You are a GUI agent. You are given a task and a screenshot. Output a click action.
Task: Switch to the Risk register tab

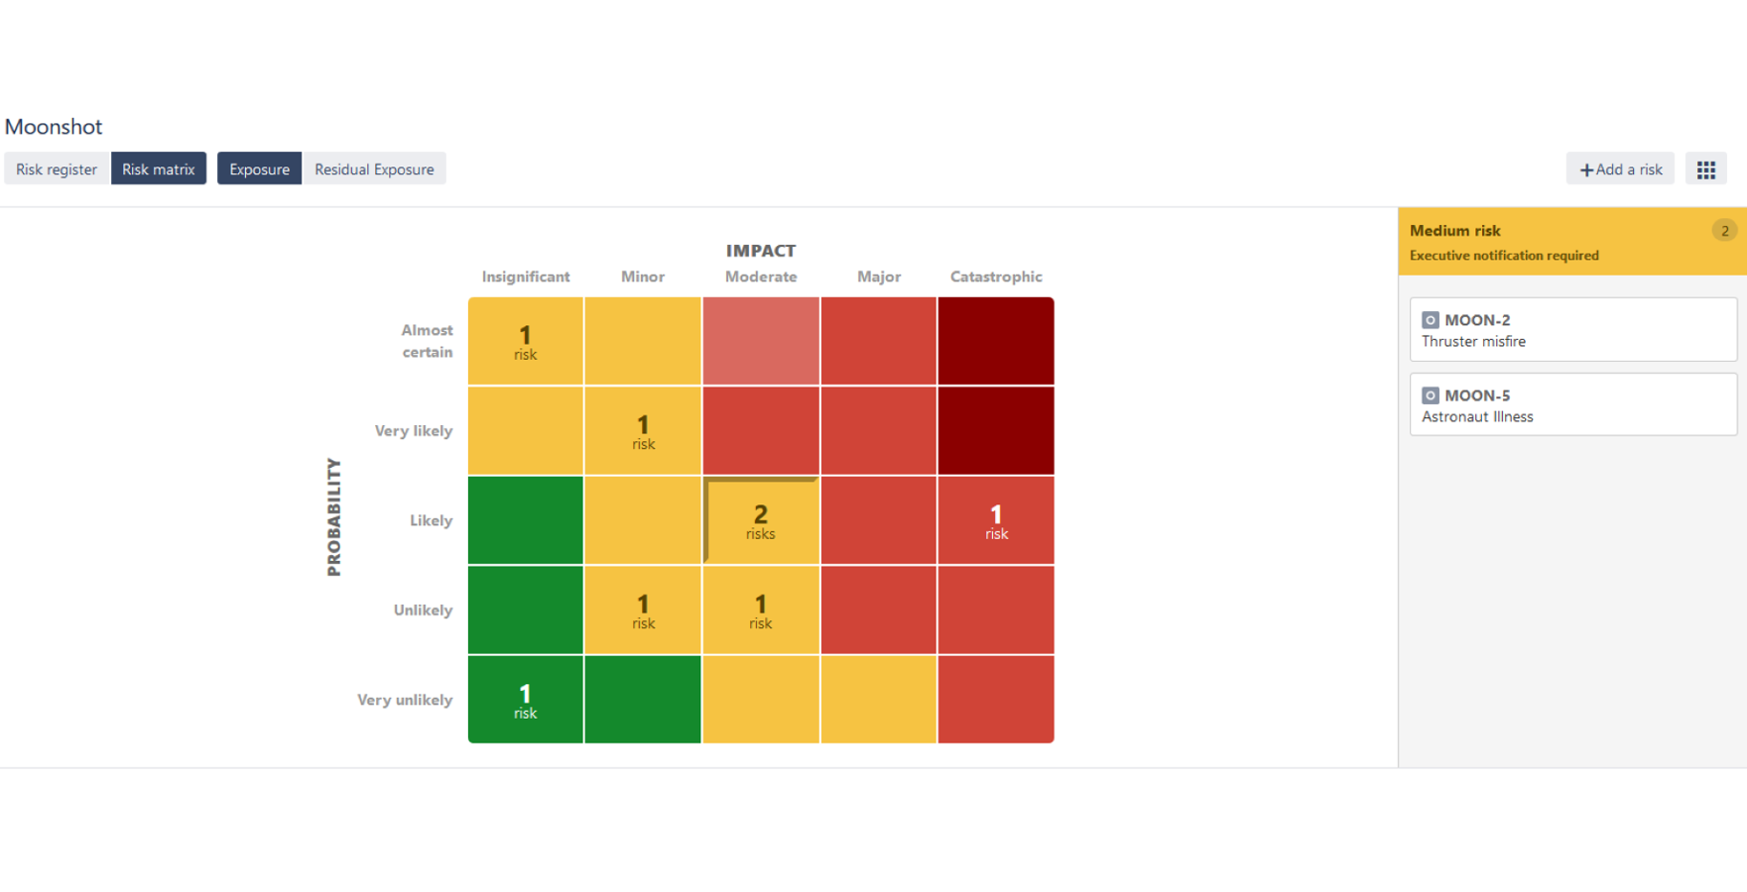click(x=56, y=168)
